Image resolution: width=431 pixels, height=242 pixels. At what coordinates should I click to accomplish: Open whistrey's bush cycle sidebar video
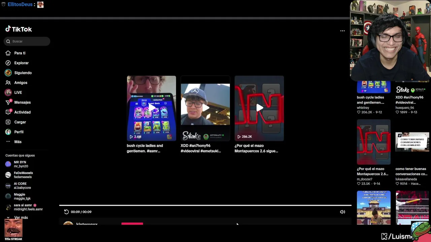point(374,87)
